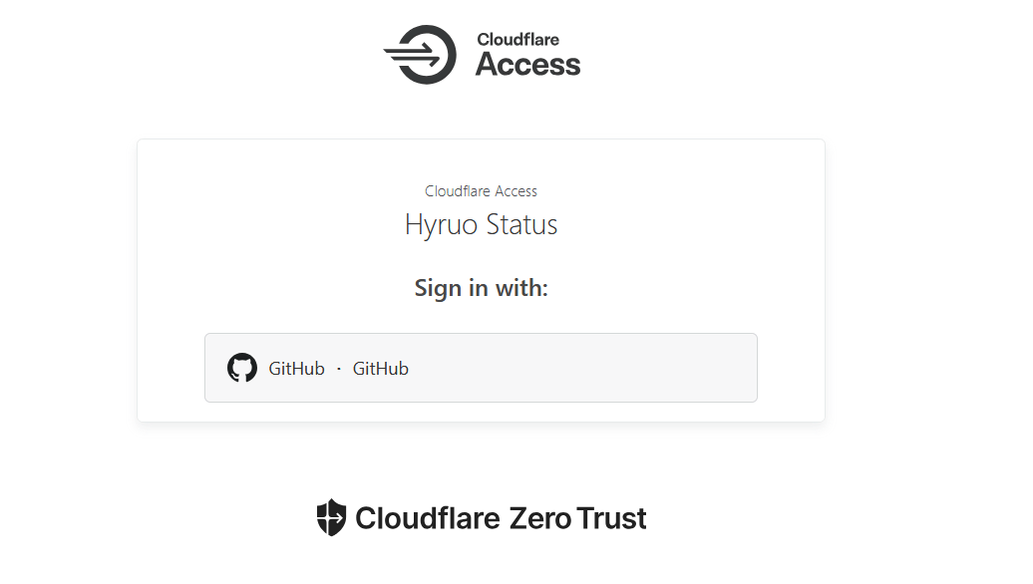Click 'Cloudflare' word in the footer logo
1033x584 pixels.
pyautogui.click(x=428, y=519)
